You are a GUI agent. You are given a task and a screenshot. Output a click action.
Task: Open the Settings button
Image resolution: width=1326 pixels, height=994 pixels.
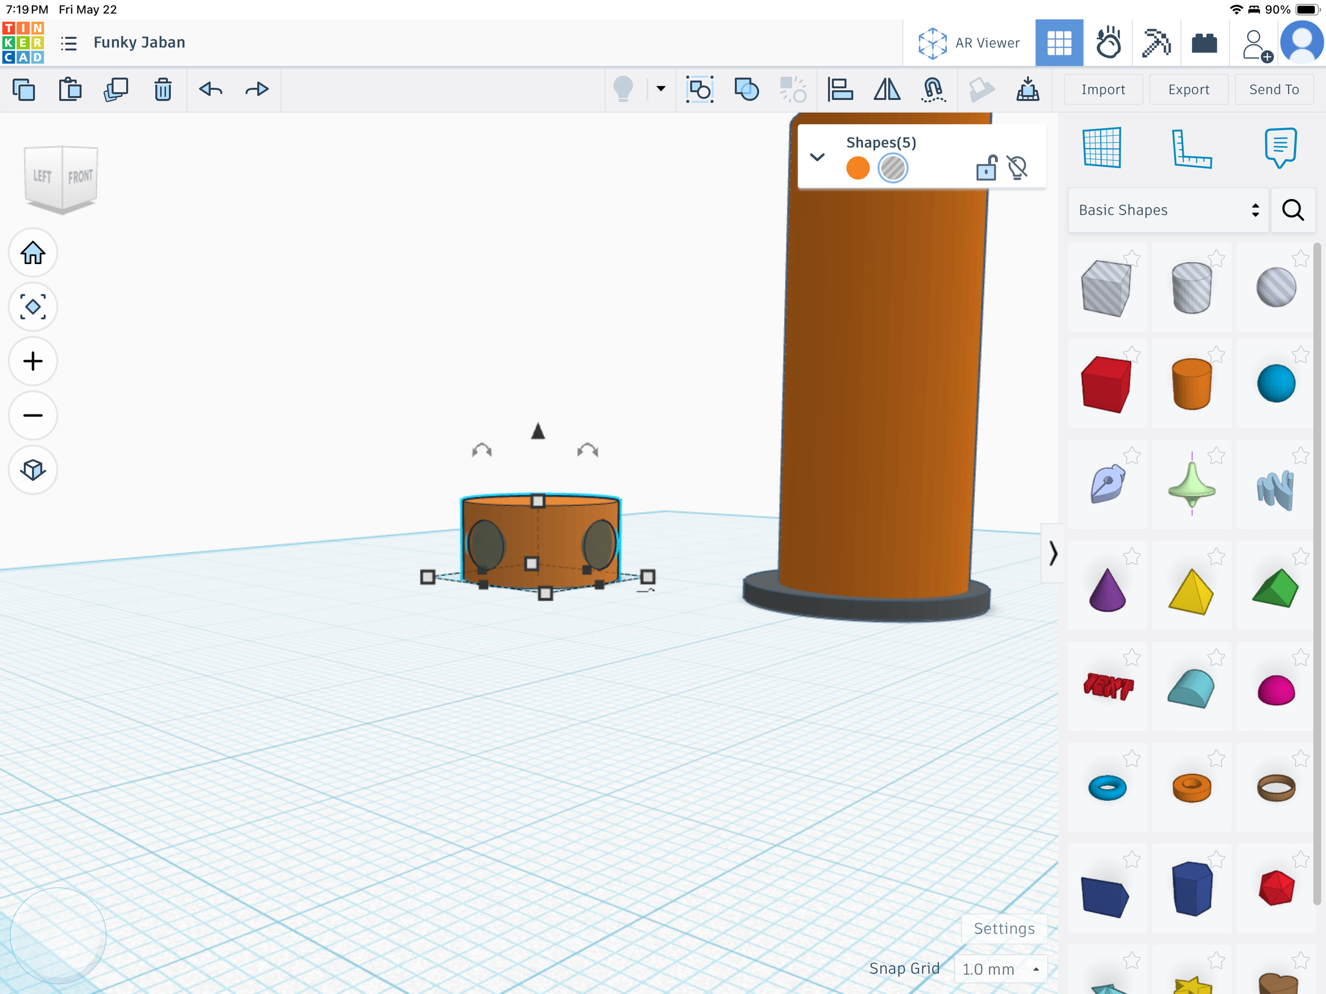click(1004, 929)
